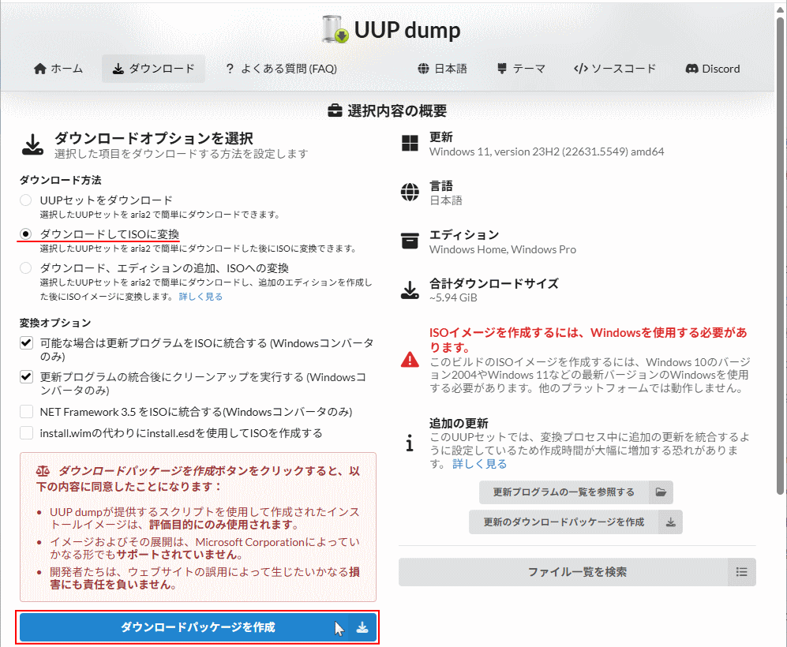Click the archive box icon beside エディション

point(410,241)
